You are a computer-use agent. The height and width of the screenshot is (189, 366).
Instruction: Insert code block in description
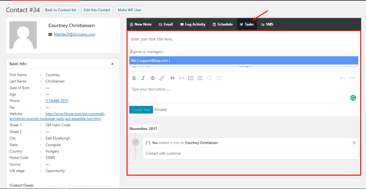click(x=181, y=78)
